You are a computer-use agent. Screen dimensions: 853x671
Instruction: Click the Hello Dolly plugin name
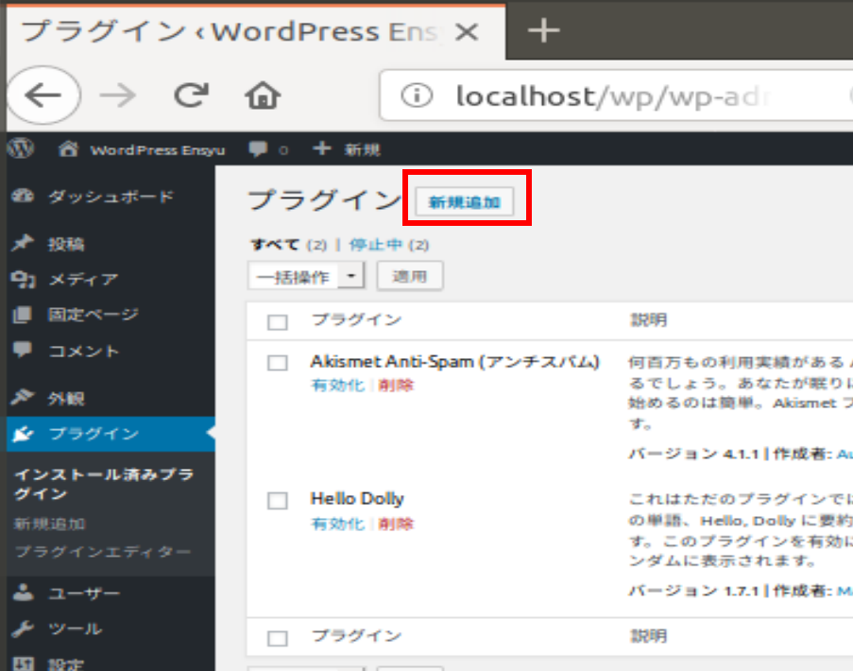(x=357, y=498)
